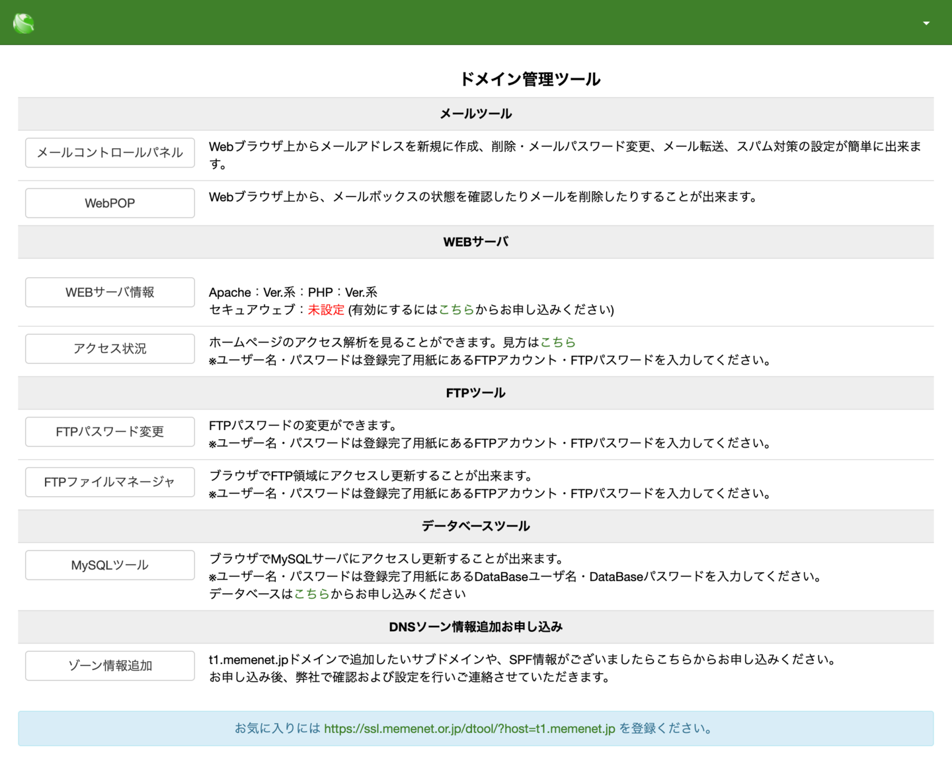The height and width of the screenshot is (770, 952).
Task: Open こちら explaining how to read access analytics
Action: coord(557,342)
